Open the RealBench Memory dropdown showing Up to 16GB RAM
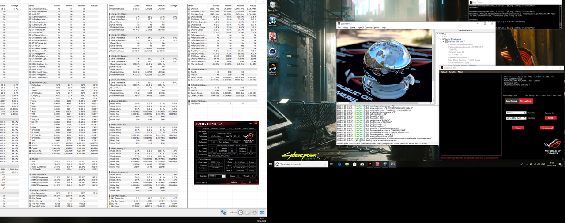 coord(516,118)
